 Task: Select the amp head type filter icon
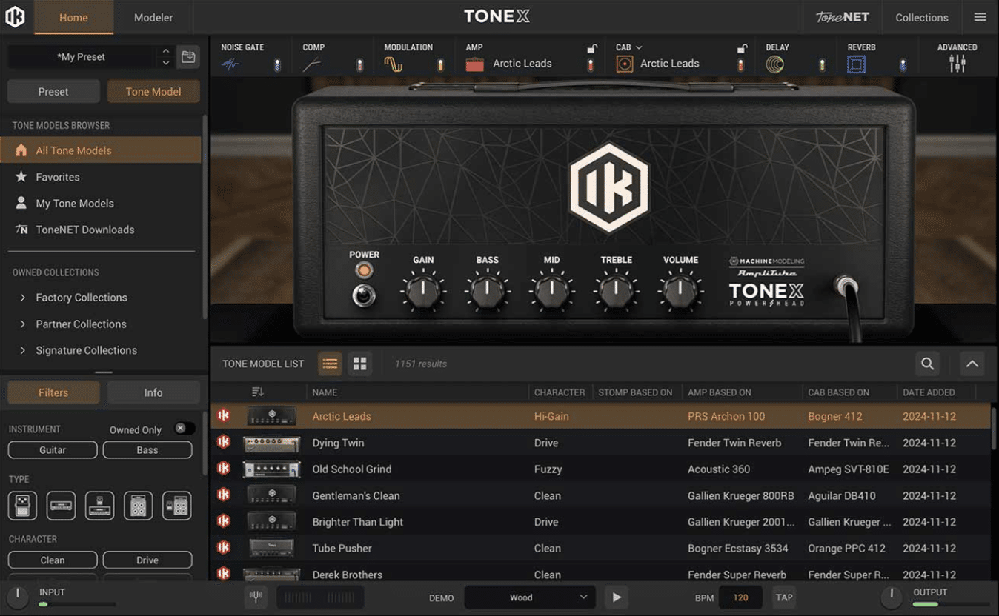click(x=61, y=506)
